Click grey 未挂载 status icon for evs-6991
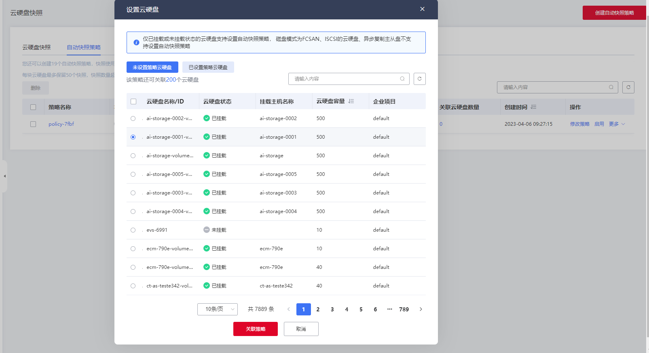Screen dimensions: 649x353 click(x=207, y=230)
